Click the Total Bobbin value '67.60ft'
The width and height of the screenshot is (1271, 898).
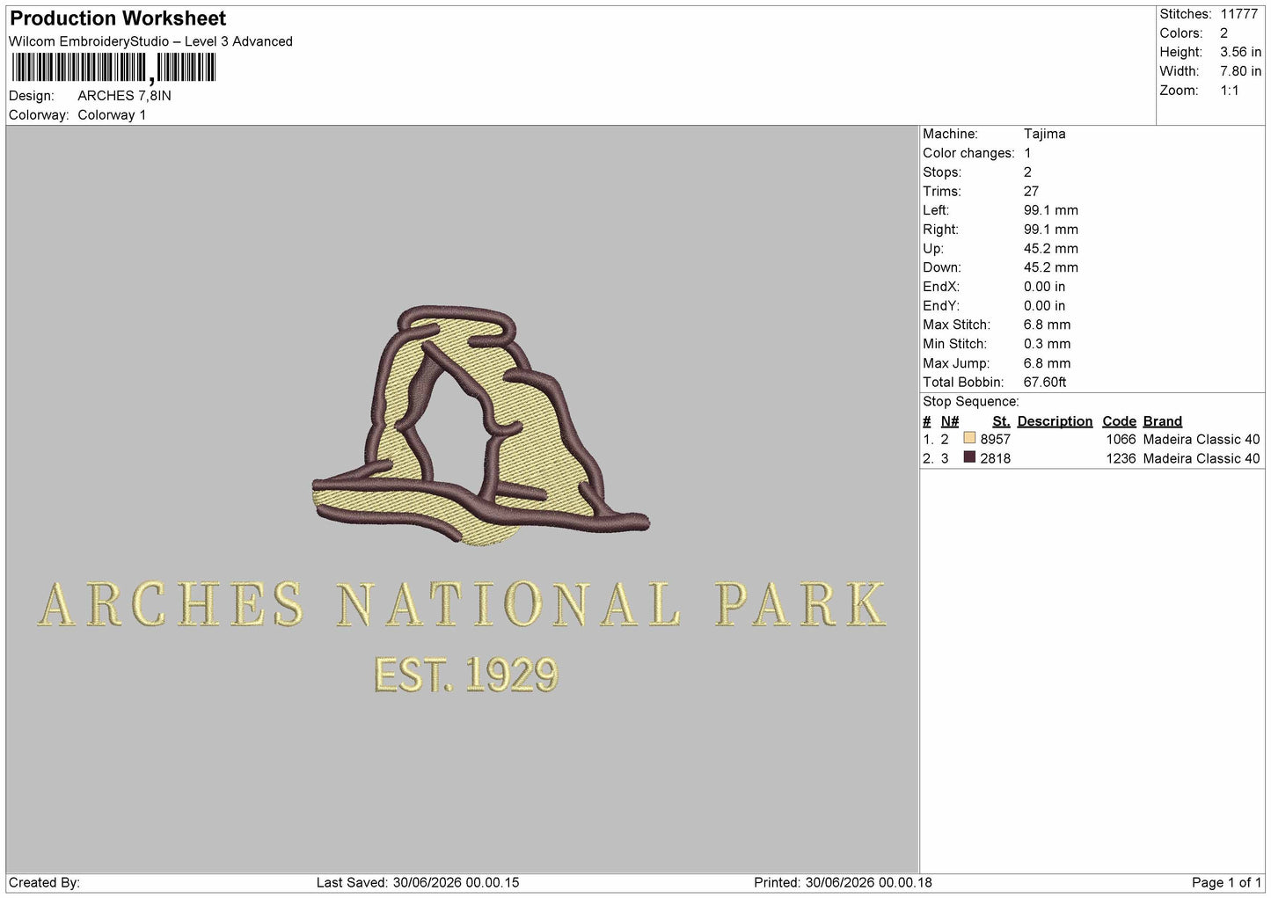click(x=1045, y=383)
